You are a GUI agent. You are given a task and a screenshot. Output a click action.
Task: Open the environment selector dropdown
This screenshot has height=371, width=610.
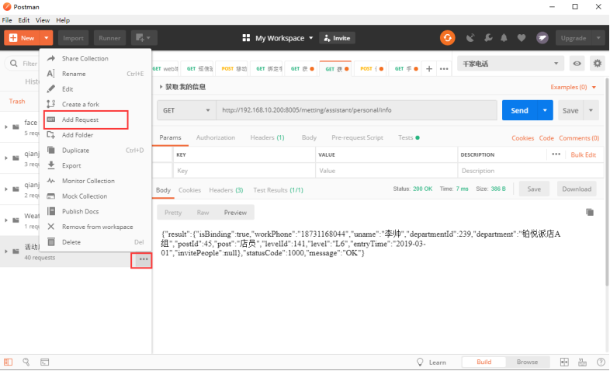pos(511,64)
